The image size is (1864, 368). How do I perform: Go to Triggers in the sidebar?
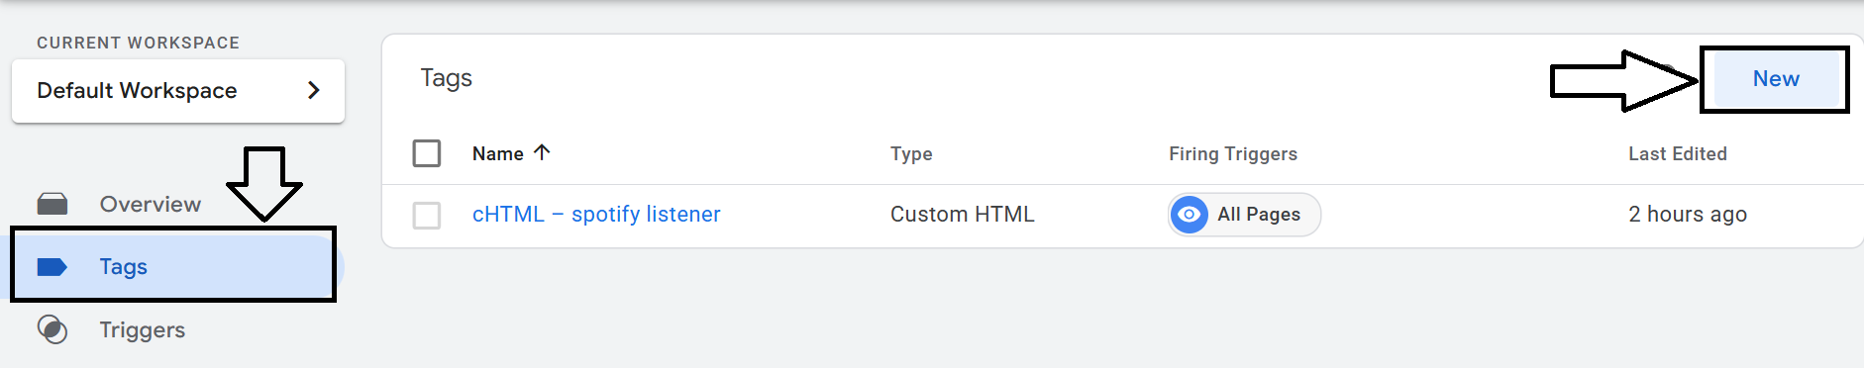pyautogui.click(x=143, y=329)
